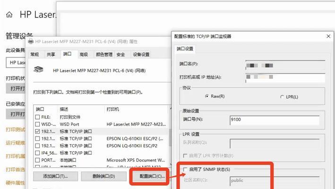Click the 删除端口(D) button

103,176
